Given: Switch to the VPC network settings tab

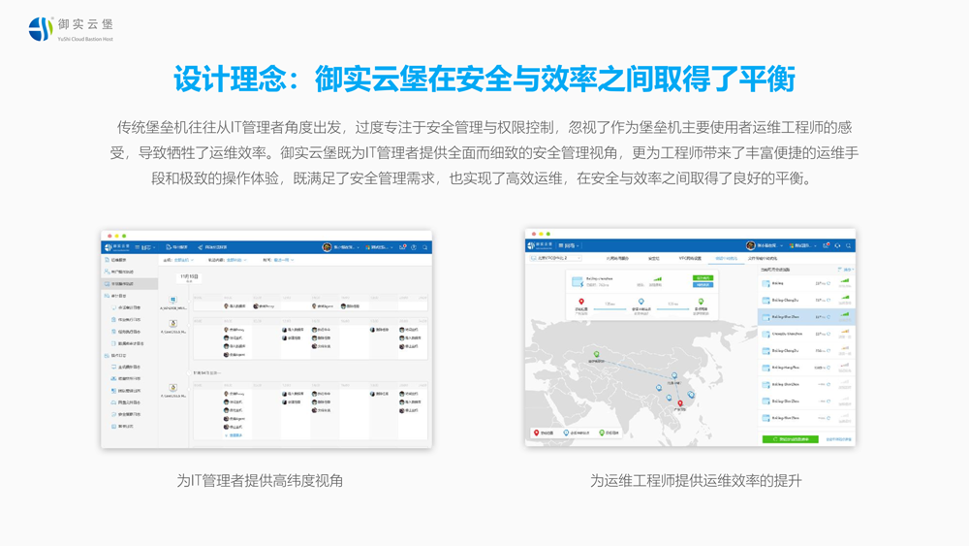Looking at the screenshot, I should coord(689,259).
